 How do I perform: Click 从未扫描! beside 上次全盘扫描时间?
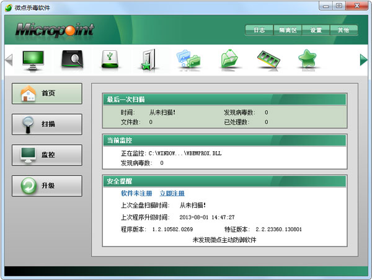pyautogui.click(x=193, y=205)
